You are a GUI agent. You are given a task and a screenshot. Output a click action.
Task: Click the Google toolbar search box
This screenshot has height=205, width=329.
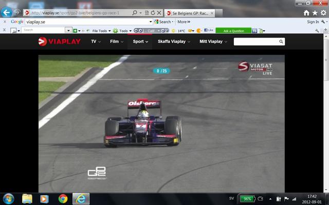pos(88,22)
